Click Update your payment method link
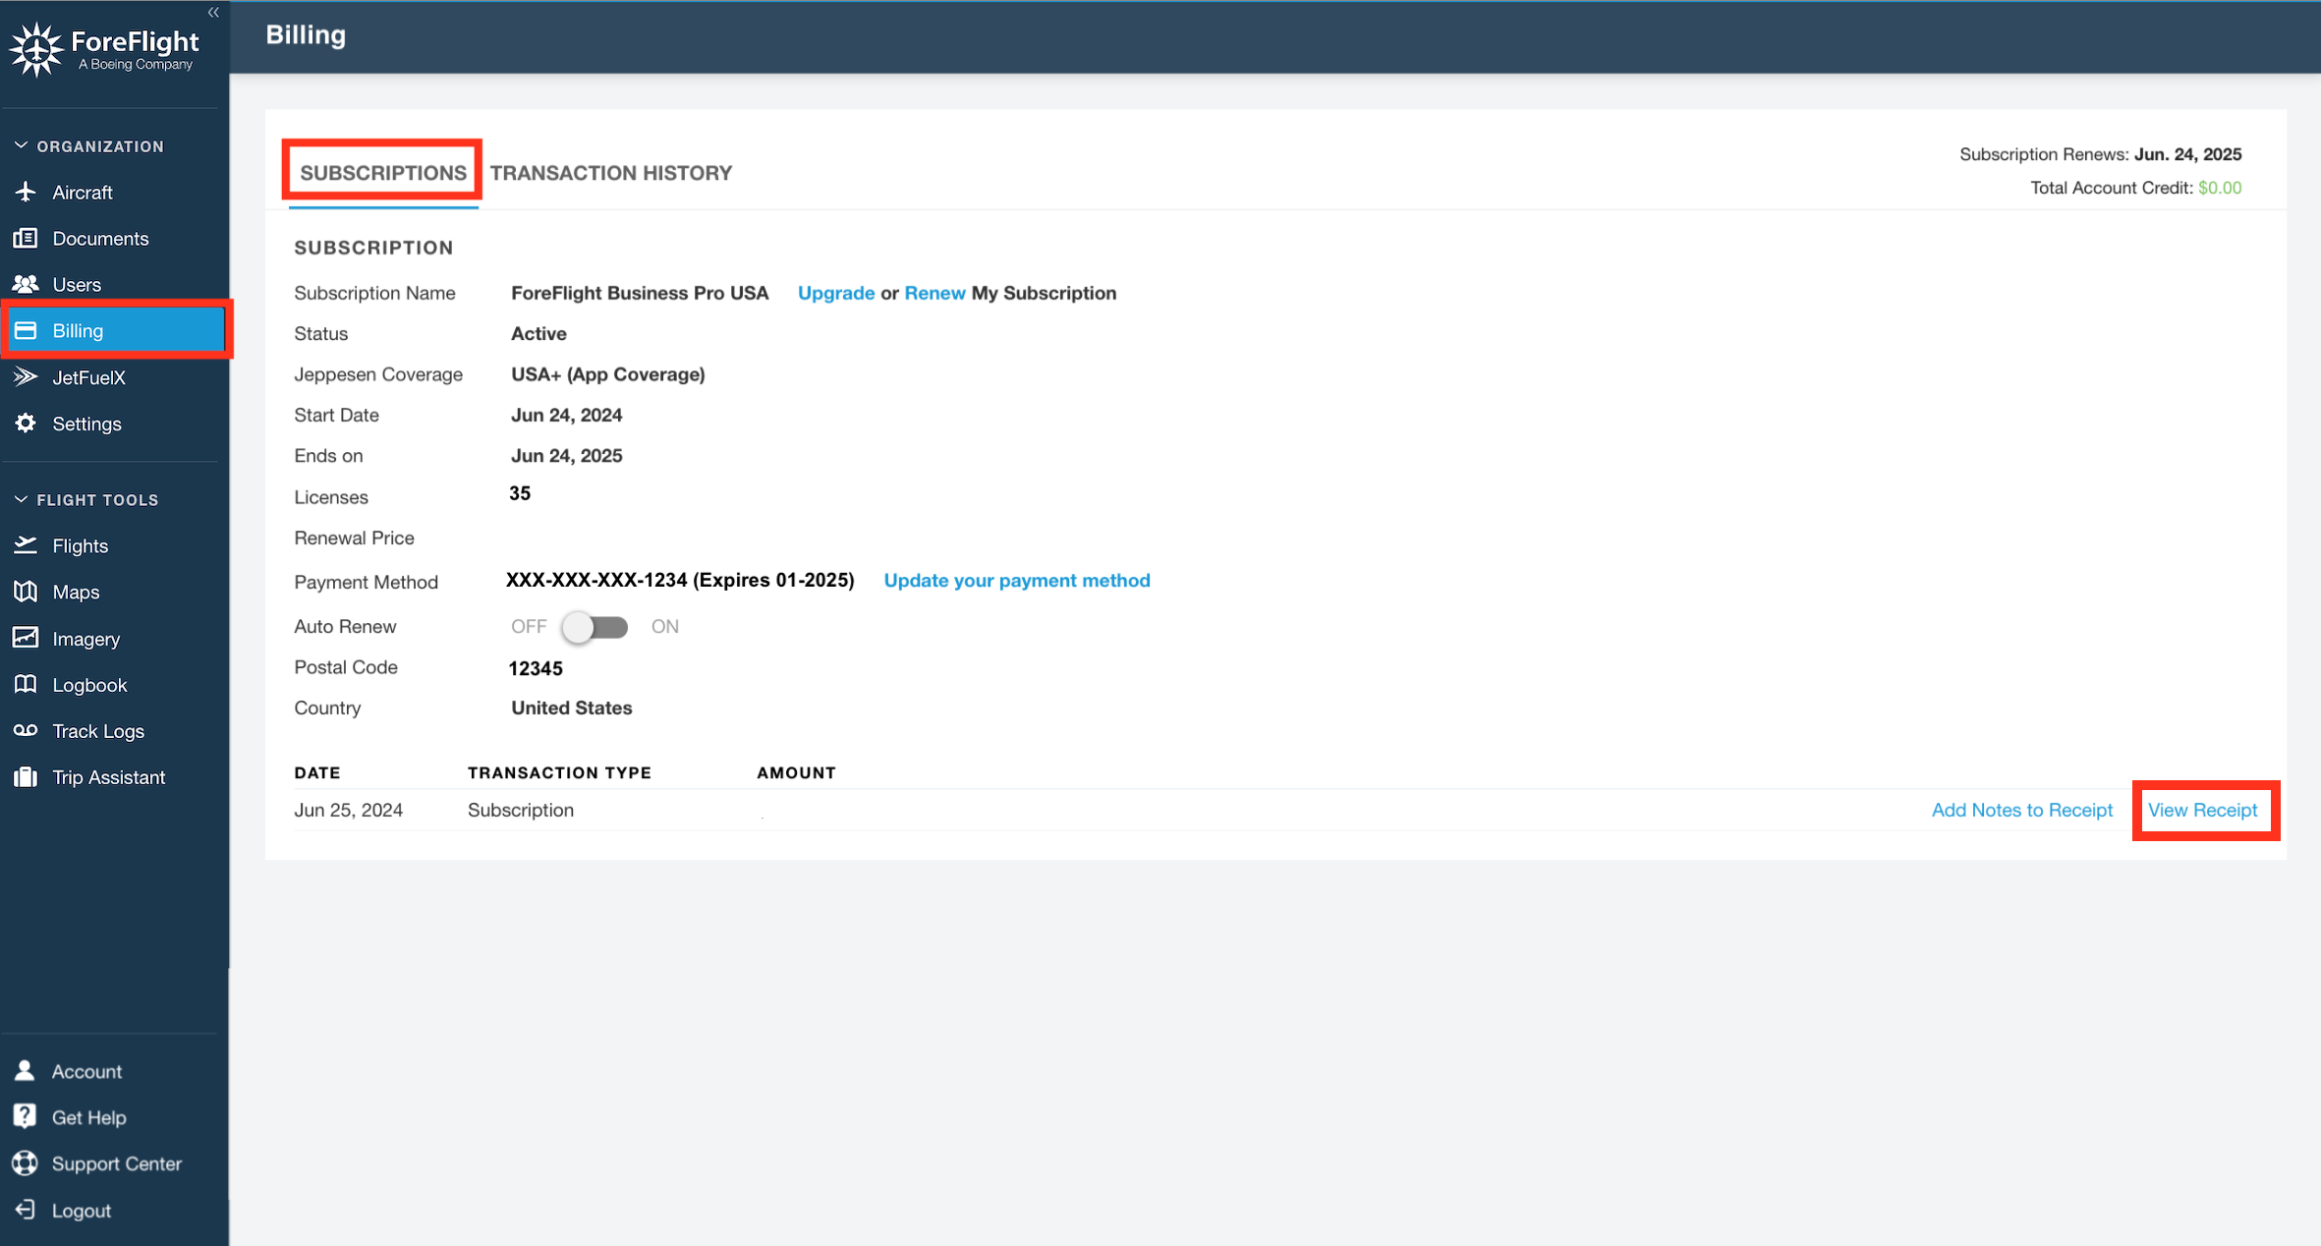Image resolution: width=2321 pixels, height=1246 pixels. (x=1017, y=581)
